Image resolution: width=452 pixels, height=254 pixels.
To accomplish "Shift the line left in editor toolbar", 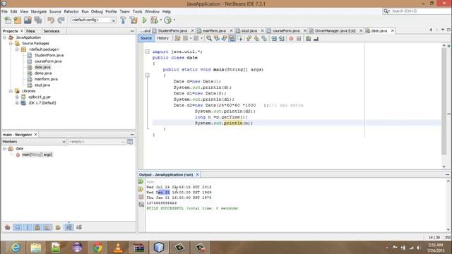I will pos(274,38).
